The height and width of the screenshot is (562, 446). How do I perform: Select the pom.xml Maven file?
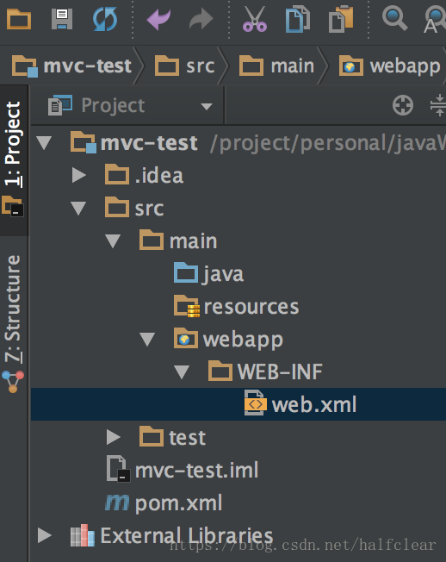(164, 503)
